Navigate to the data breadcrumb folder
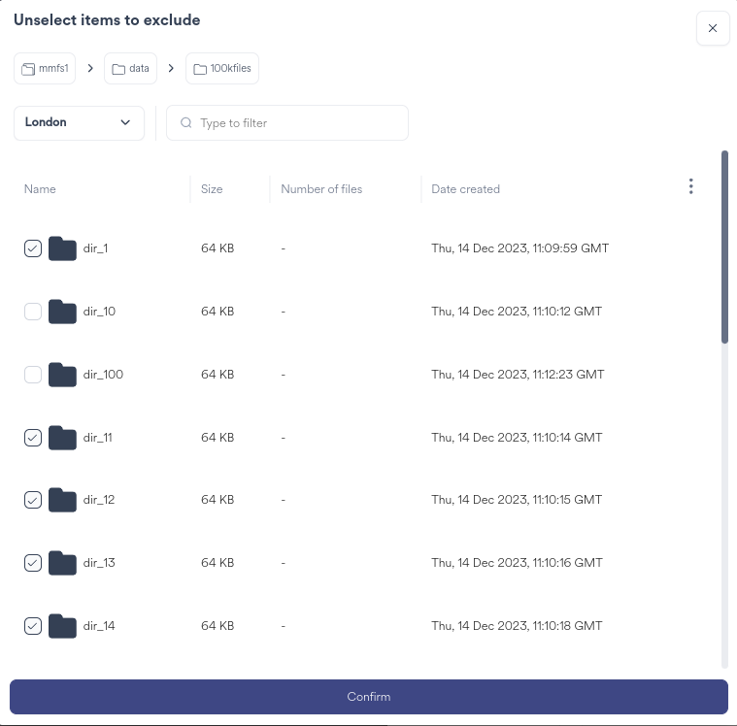The height and width of the screenshot is (726, 737). click(x=130, y=69)
